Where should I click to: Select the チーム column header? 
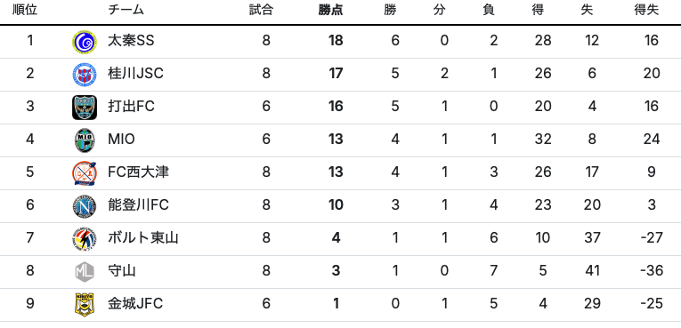[x=126, y=10]
